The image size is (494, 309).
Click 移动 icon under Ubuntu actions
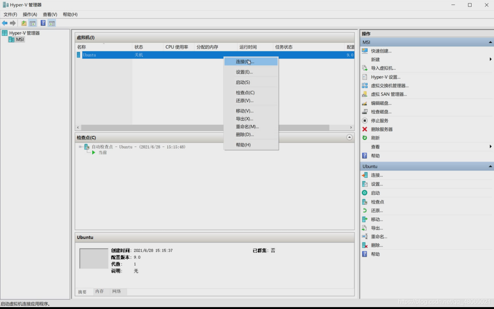365,220
